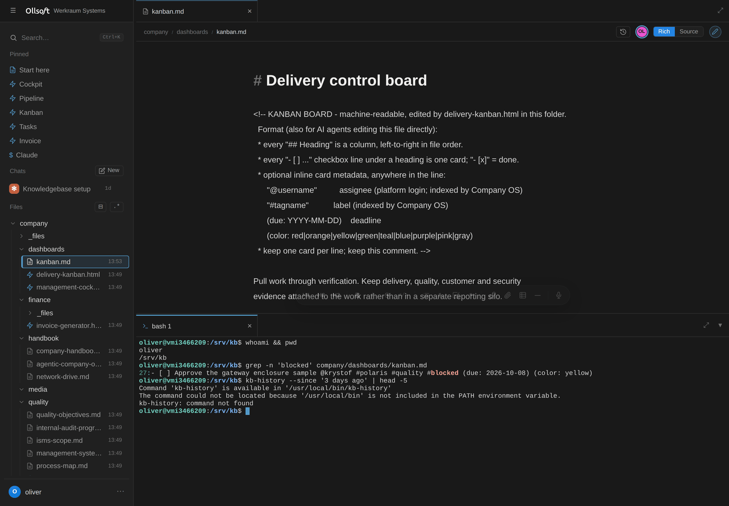The image size is (729, 506).
Task: Open internal-audit-progr… file
Action: click(x=75, y=428)
